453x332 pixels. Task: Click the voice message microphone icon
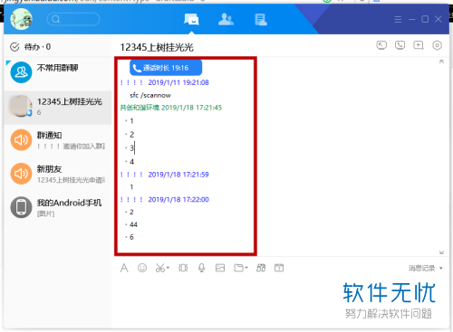pyautogui.click(x=202, y=268)
